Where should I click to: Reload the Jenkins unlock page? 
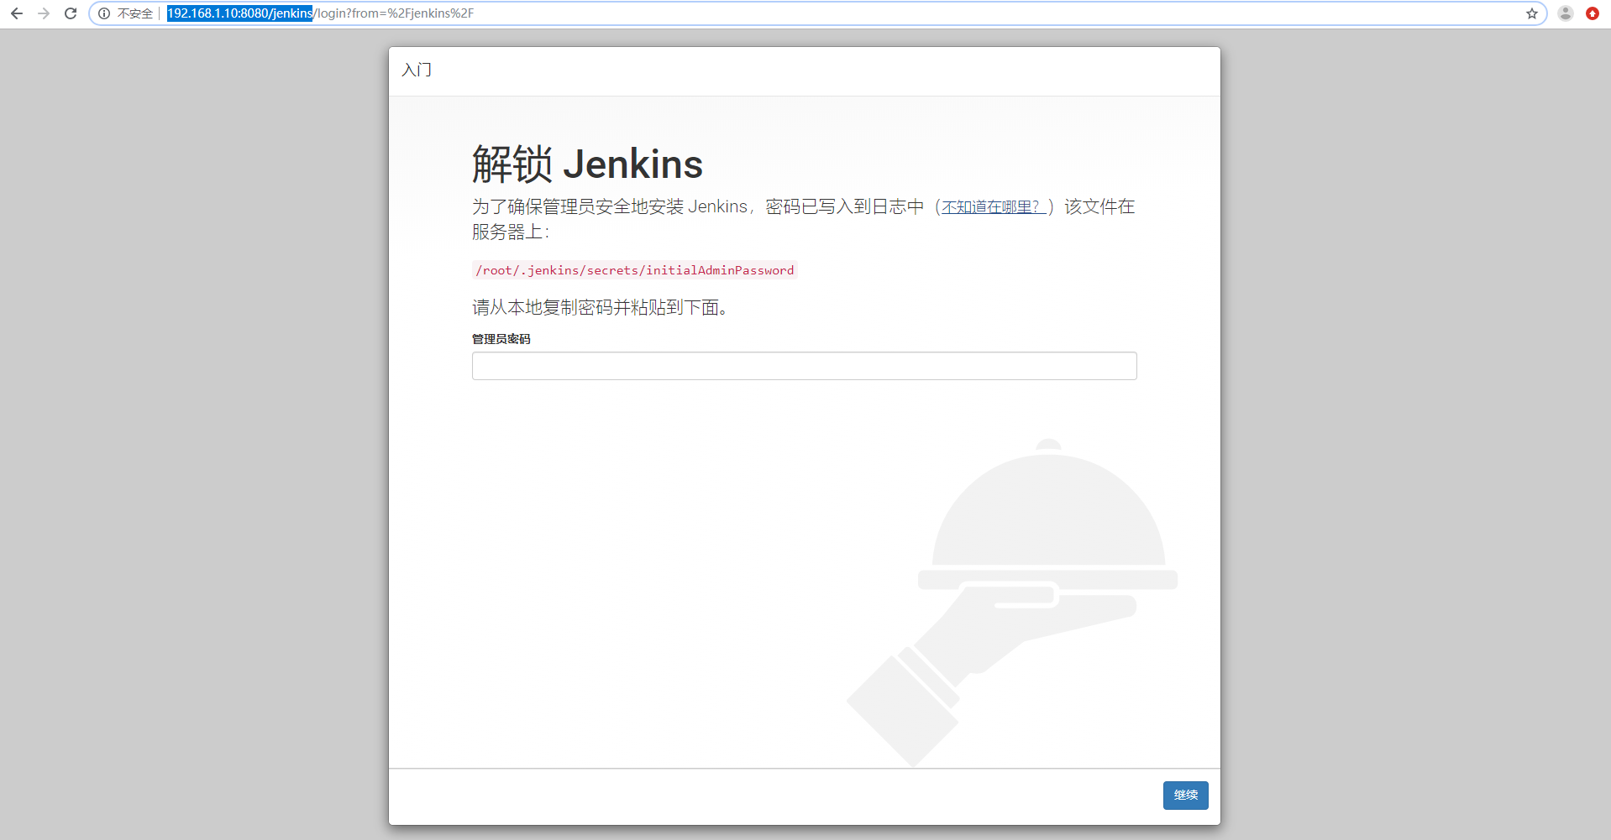pyautogui.click(x=71, y=13)
